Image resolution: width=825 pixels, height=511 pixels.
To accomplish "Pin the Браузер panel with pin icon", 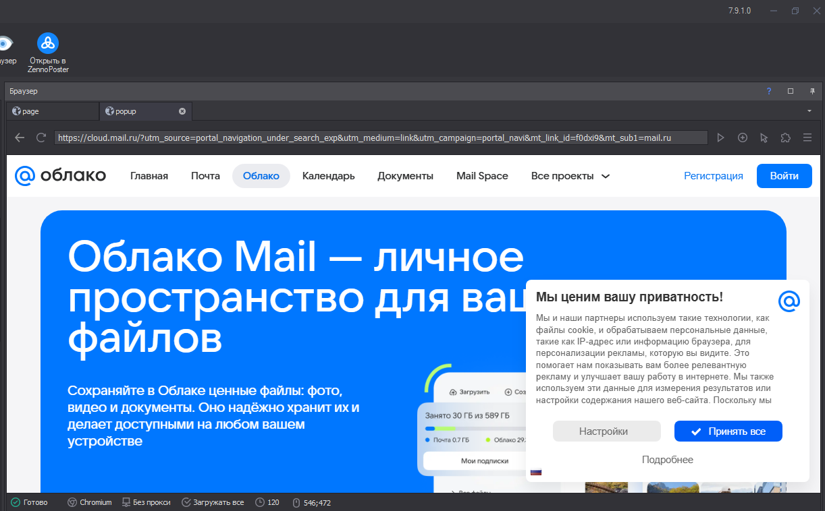I will [x=812, y=91].
